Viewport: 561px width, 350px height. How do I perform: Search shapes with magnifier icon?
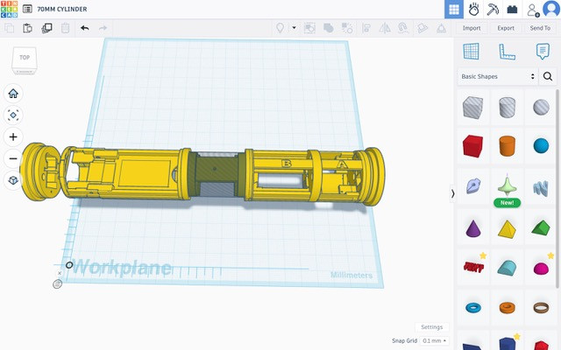(548, 77)
